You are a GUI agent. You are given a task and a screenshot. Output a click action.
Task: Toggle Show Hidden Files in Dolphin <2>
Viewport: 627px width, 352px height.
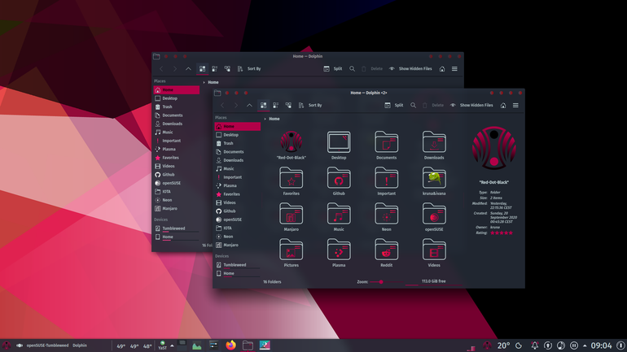472,106
